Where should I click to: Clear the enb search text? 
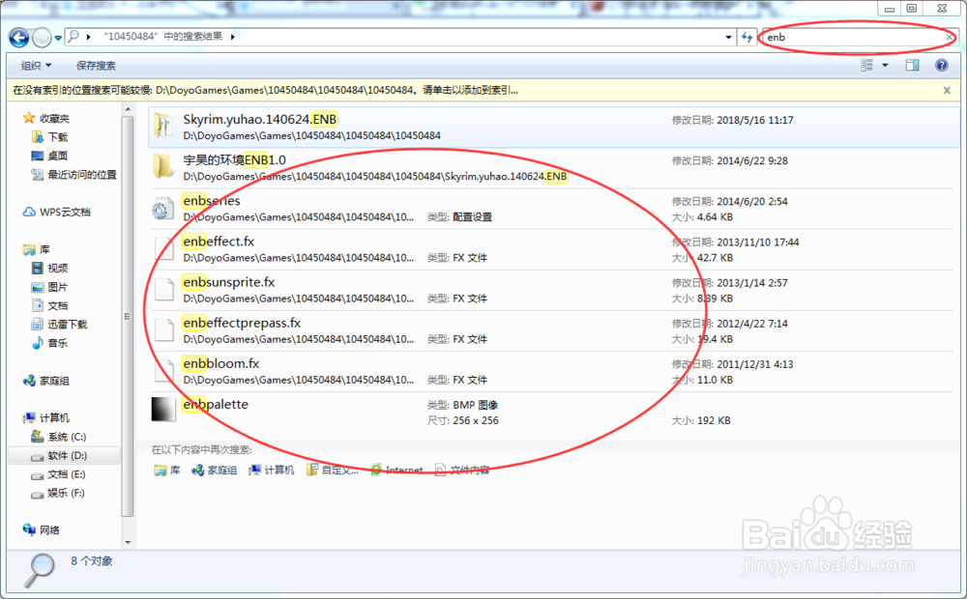click(x=950, y=37)
